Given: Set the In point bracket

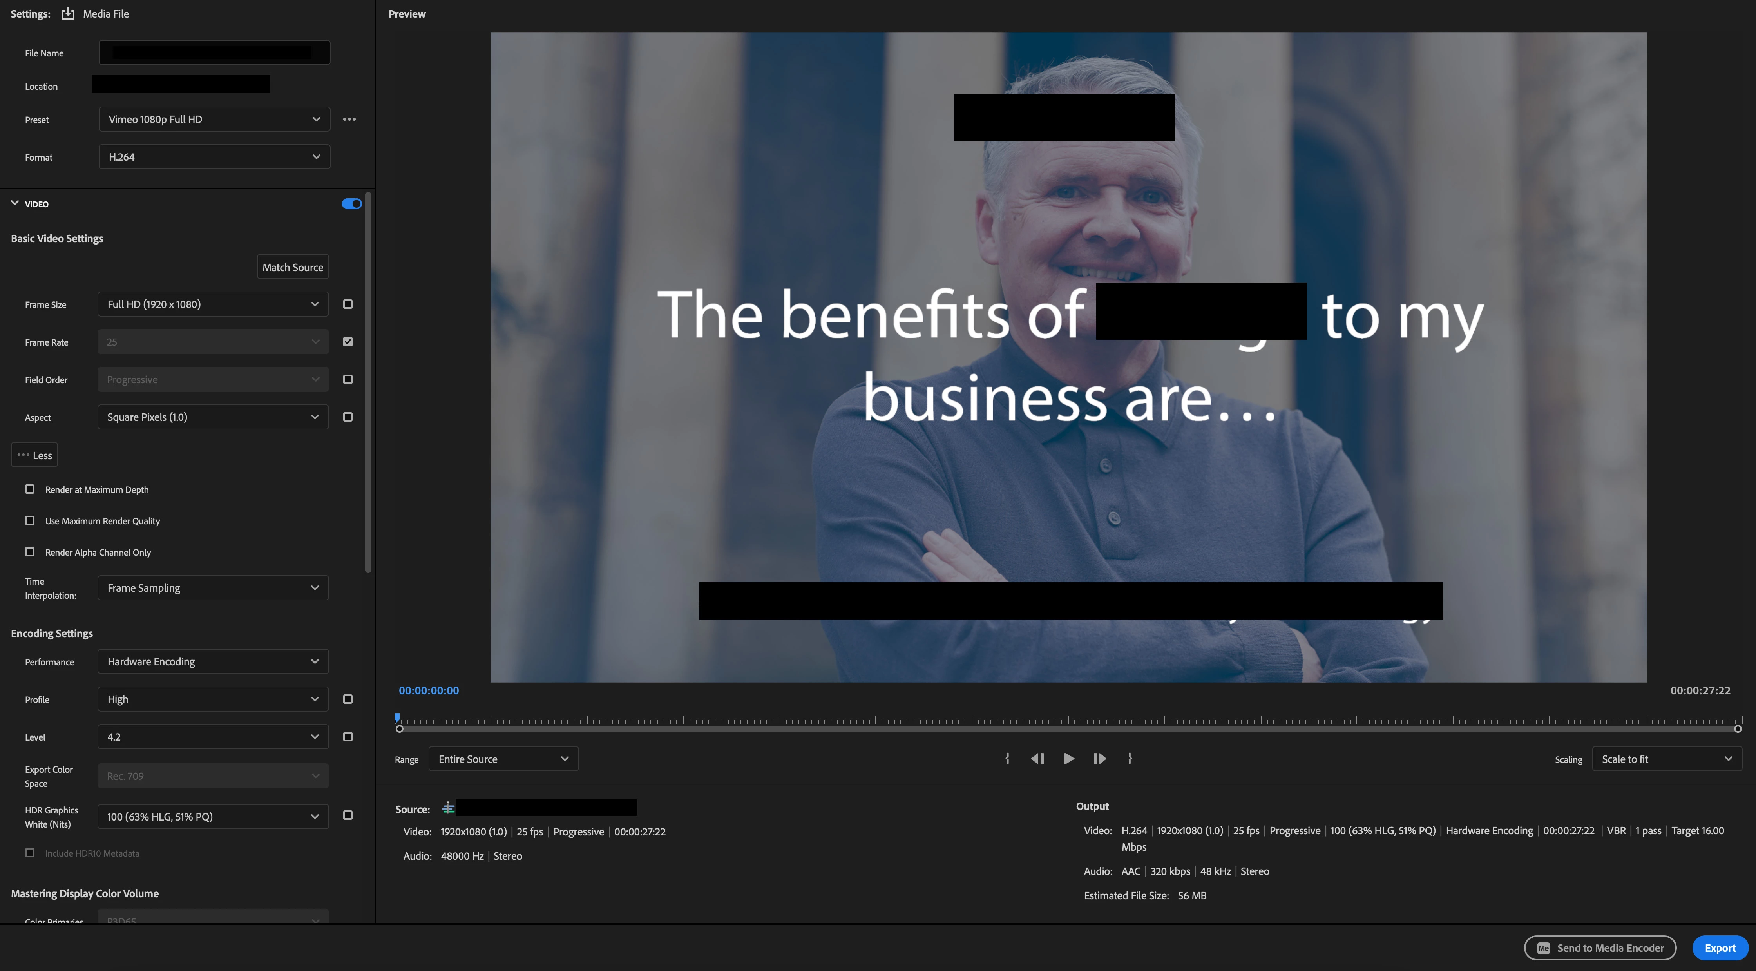Looking at the screenshot, I should (x=1008, y=758).
